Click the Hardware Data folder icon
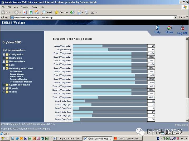The image size is (189, 141). coord(7,61)
